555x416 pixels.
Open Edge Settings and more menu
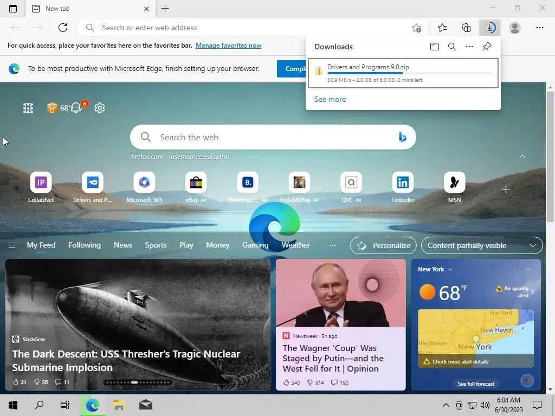(539, 28)
